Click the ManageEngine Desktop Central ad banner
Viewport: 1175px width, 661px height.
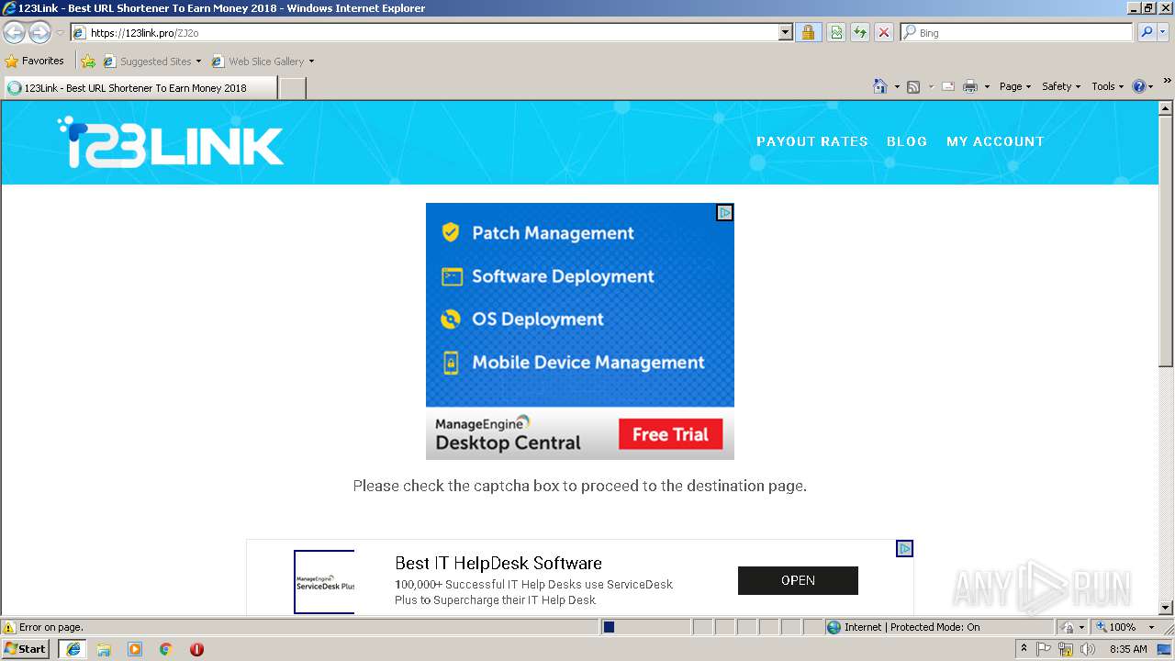[x=580, y=331]
